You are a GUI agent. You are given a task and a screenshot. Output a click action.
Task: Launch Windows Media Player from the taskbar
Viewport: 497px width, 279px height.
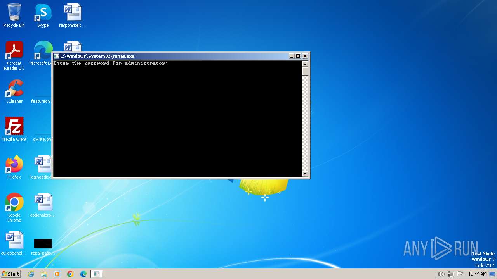[x=57, y=274]
